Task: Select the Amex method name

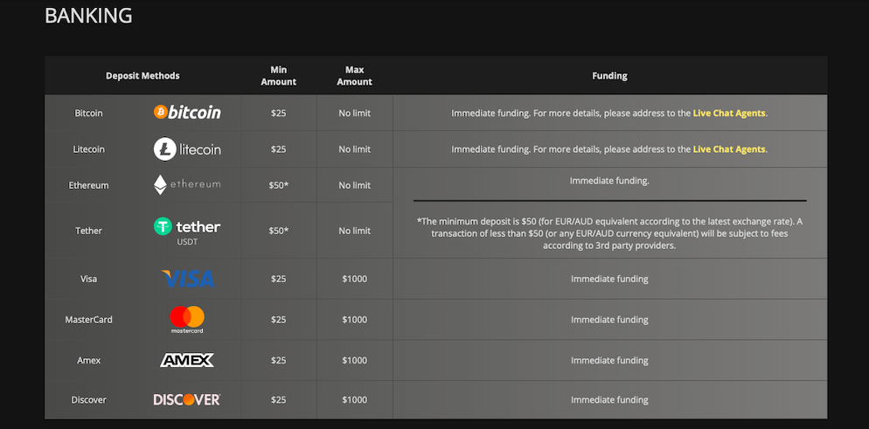Action: point(88,360)
